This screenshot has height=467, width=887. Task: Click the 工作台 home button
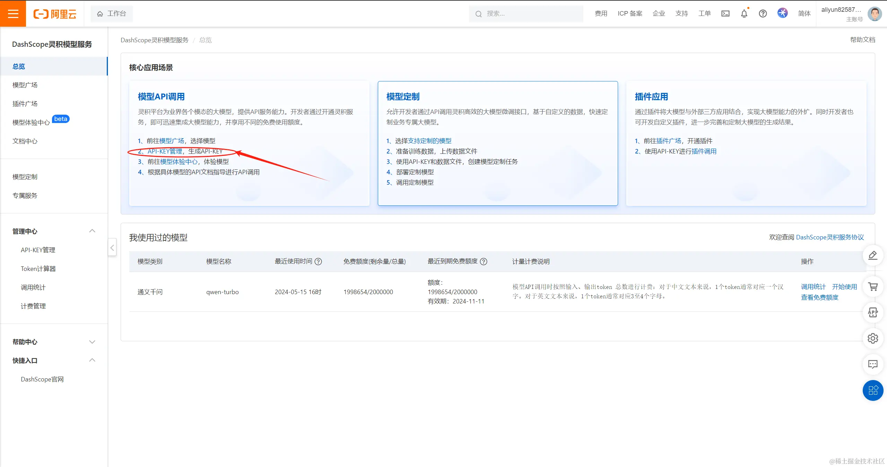coord(112,14)
